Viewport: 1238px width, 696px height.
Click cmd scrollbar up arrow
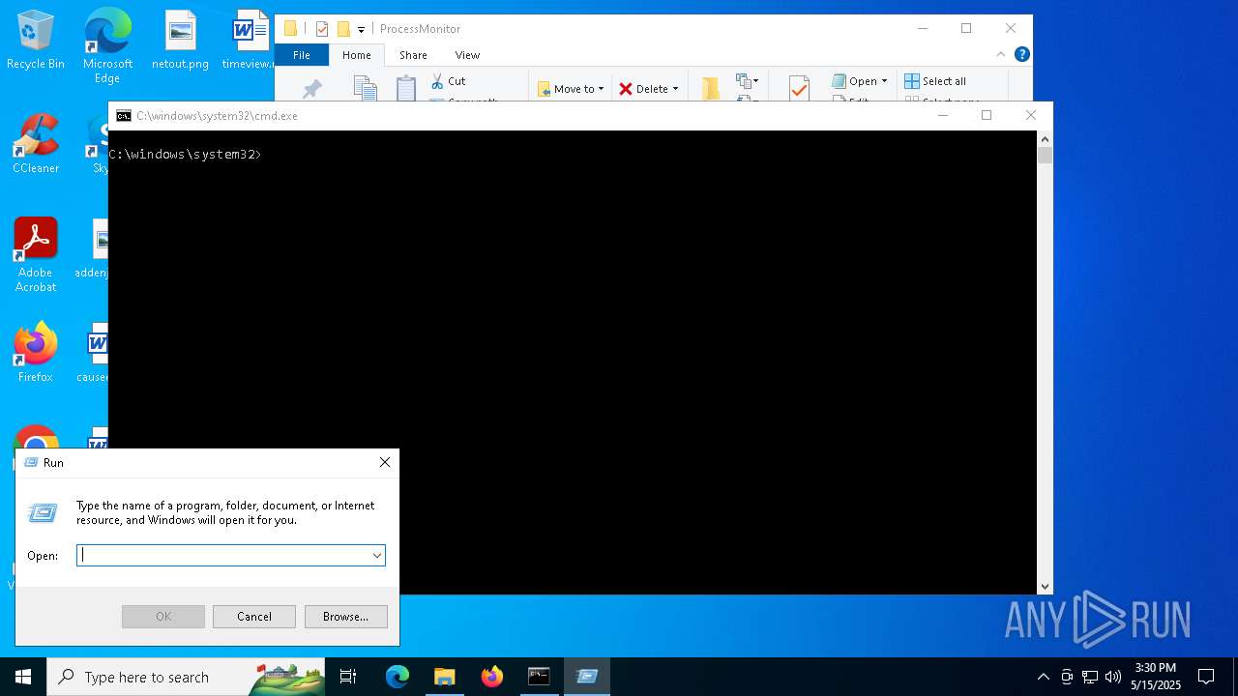tap(1045, 138)
